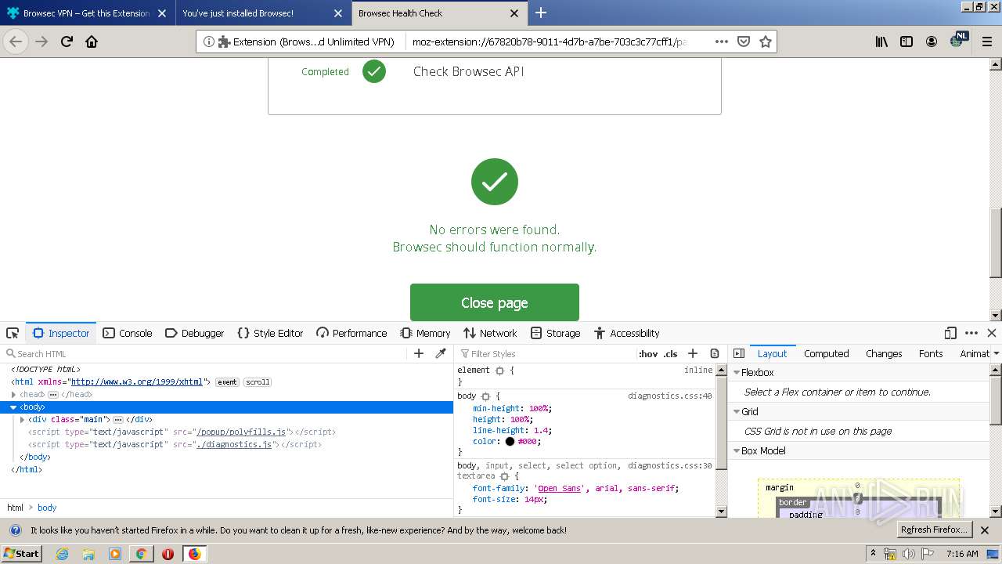
Task: Switch to the Debugger tab
Action: [x=195, y=333]
